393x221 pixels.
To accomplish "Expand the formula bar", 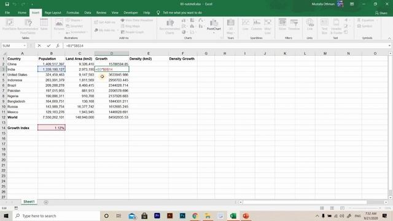I will pos(389,45).
